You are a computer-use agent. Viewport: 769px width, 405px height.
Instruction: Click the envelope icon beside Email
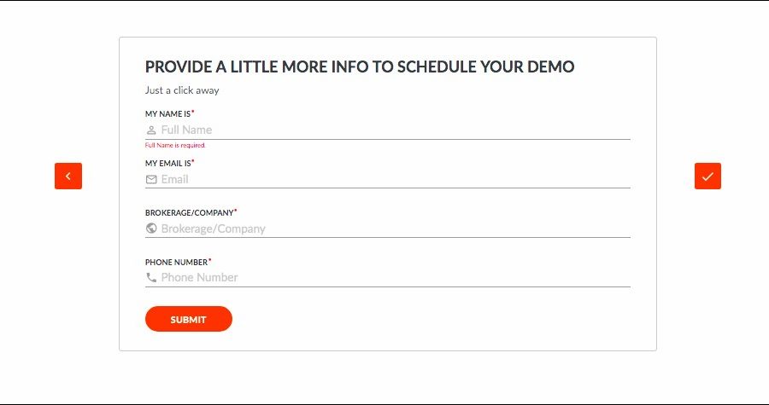pos(151,180)
